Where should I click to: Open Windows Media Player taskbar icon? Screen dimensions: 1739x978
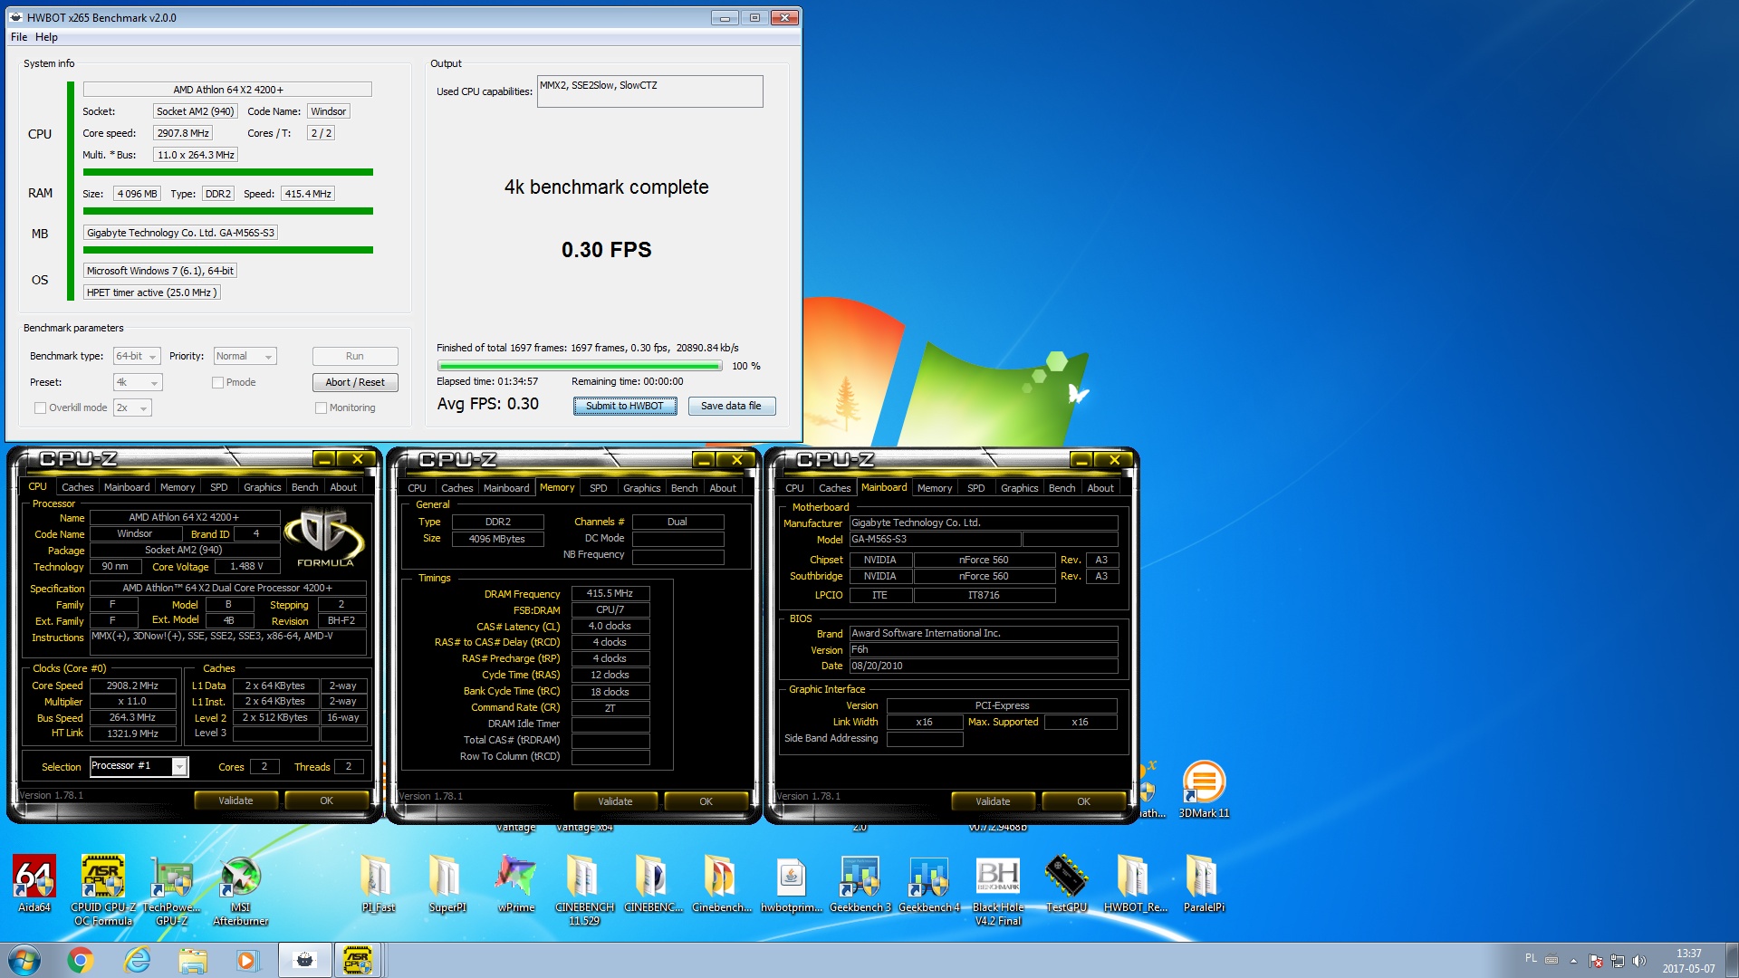click(247, 960)
